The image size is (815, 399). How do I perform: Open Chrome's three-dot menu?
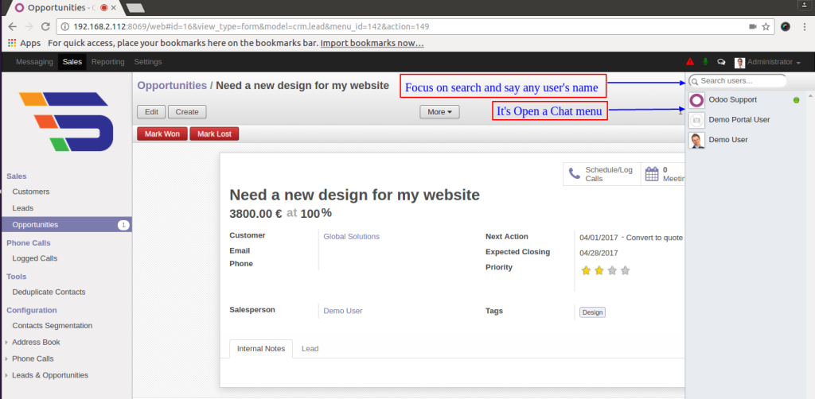(804, 26)
